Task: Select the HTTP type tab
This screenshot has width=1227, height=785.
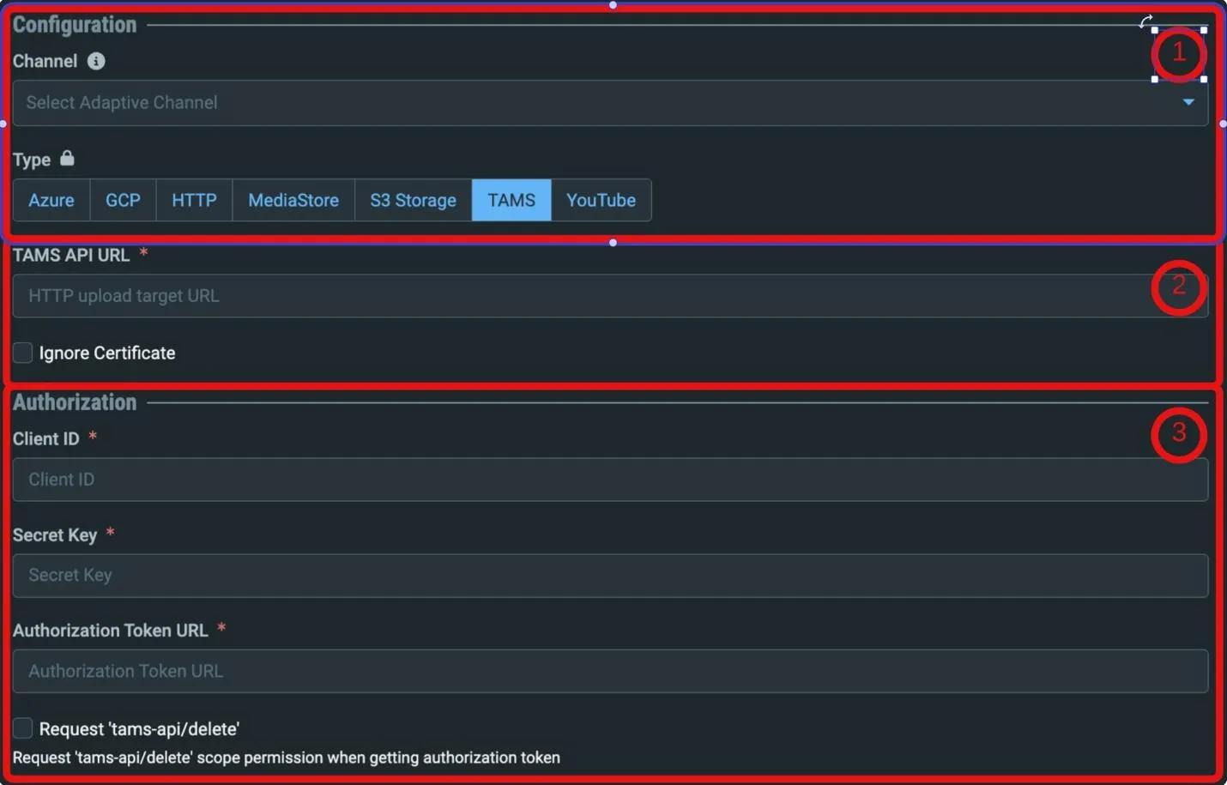Action: pos(194,200)
